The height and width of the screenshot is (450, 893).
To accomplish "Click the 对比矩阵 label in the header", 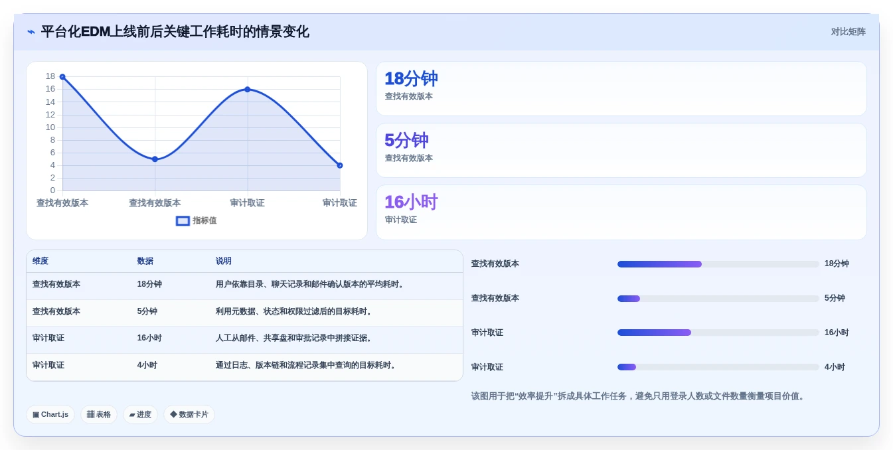I will [x=849, y=32].
